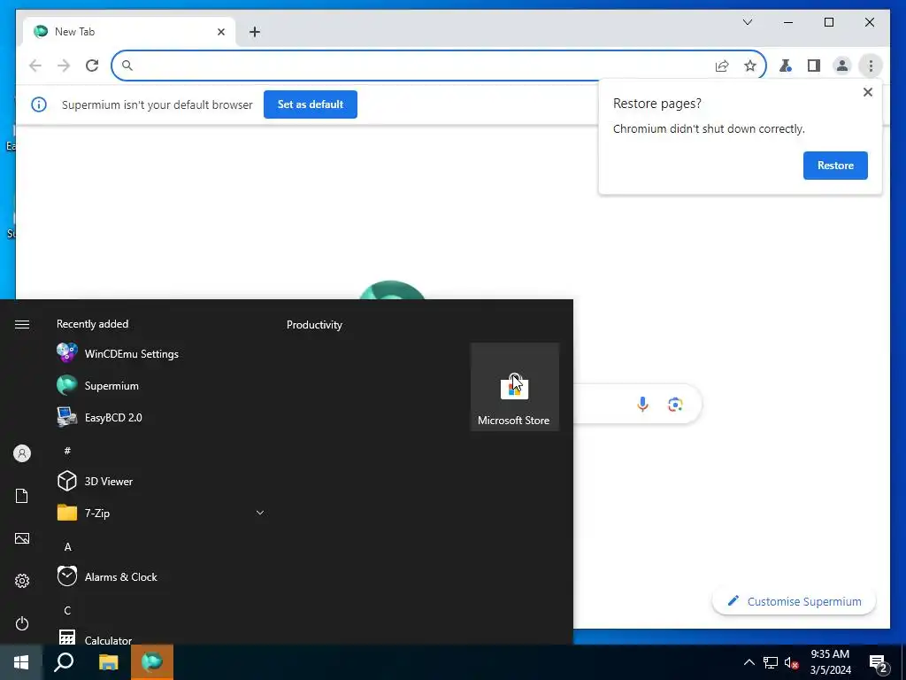
Task: Select the New Tab tab
Action: point(129,32)
